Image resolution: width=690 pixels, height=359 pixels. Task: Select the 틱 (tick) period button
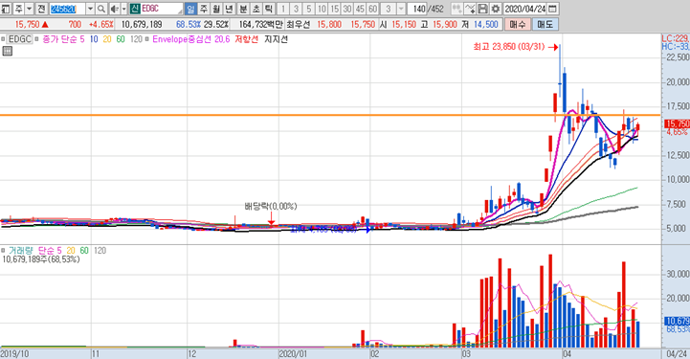[269, 9]
